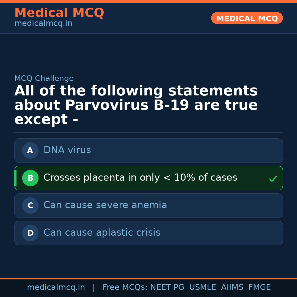Click the green letter B circle icon
The width and height of the screenshot is (297, 297).
(30, 178)
